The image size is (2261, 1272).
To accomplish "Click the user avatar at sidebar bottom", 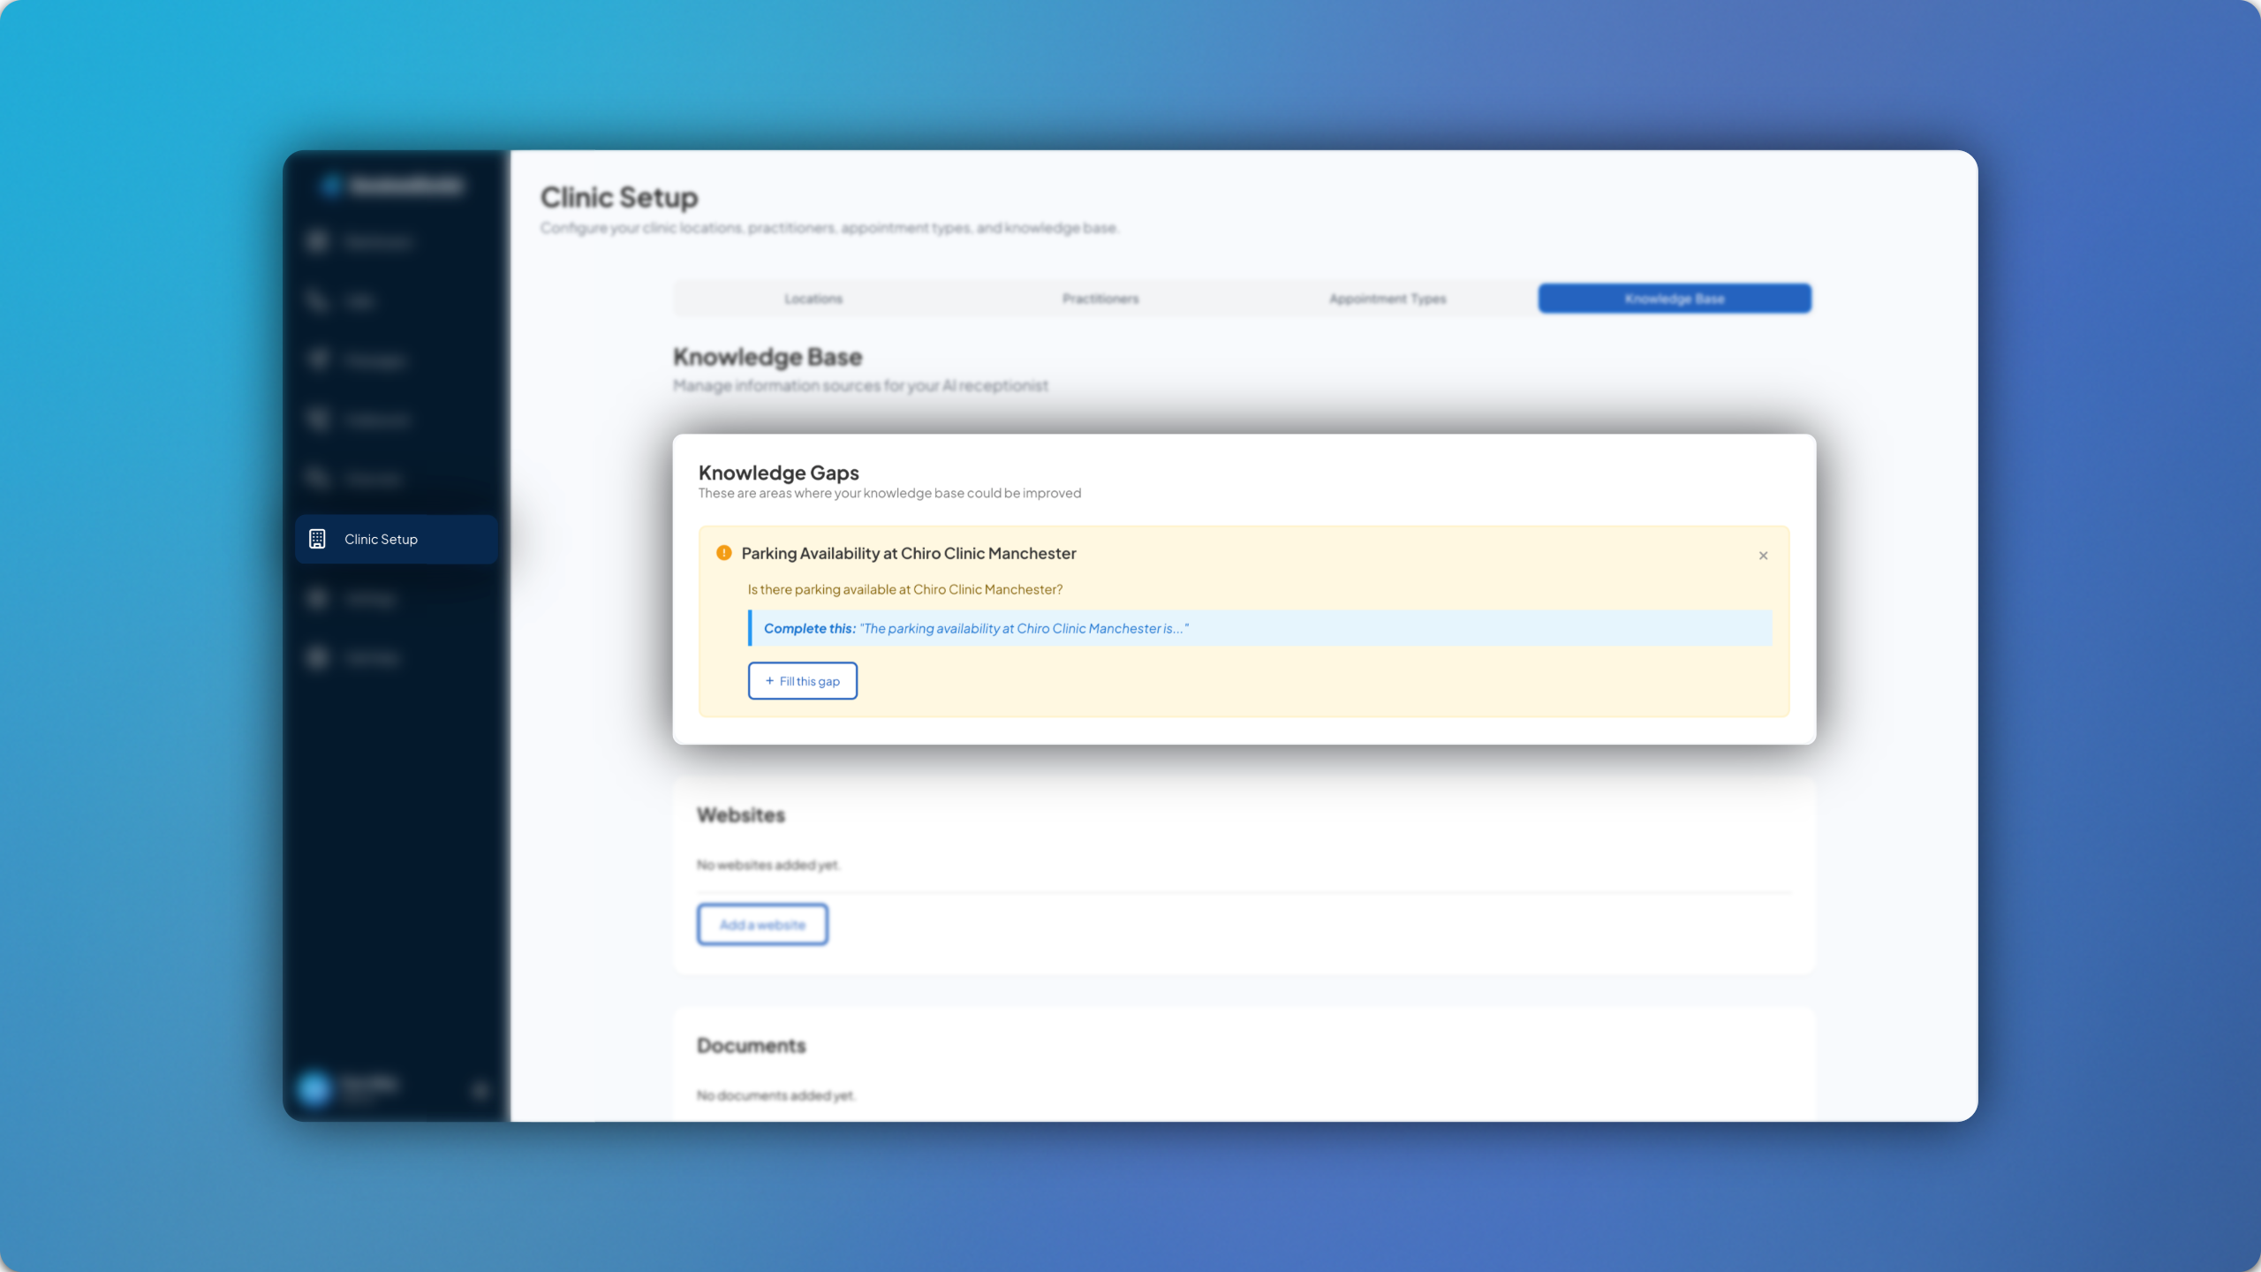I will point(314,1088).
